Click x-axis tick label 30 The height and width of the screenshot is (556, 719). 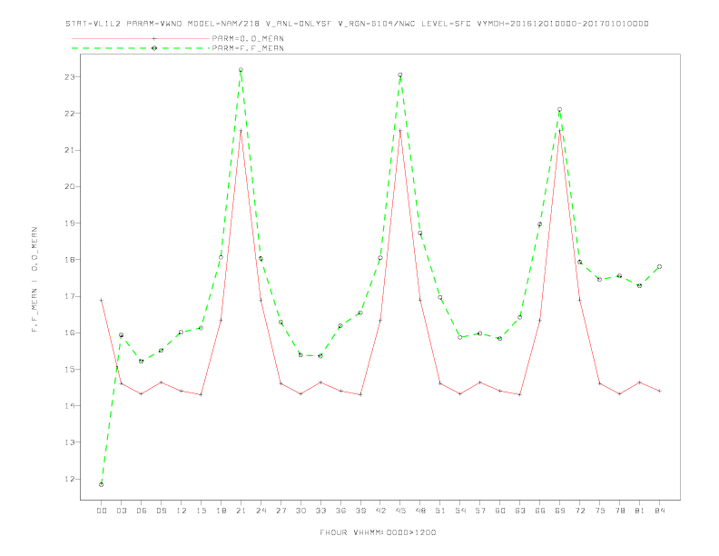(x=300, y=511)
